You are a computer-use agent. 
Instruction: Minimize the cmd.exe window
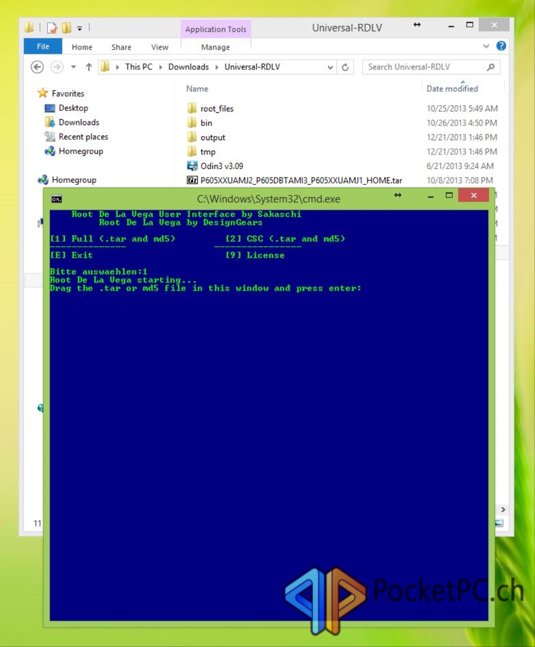point(430,196)
